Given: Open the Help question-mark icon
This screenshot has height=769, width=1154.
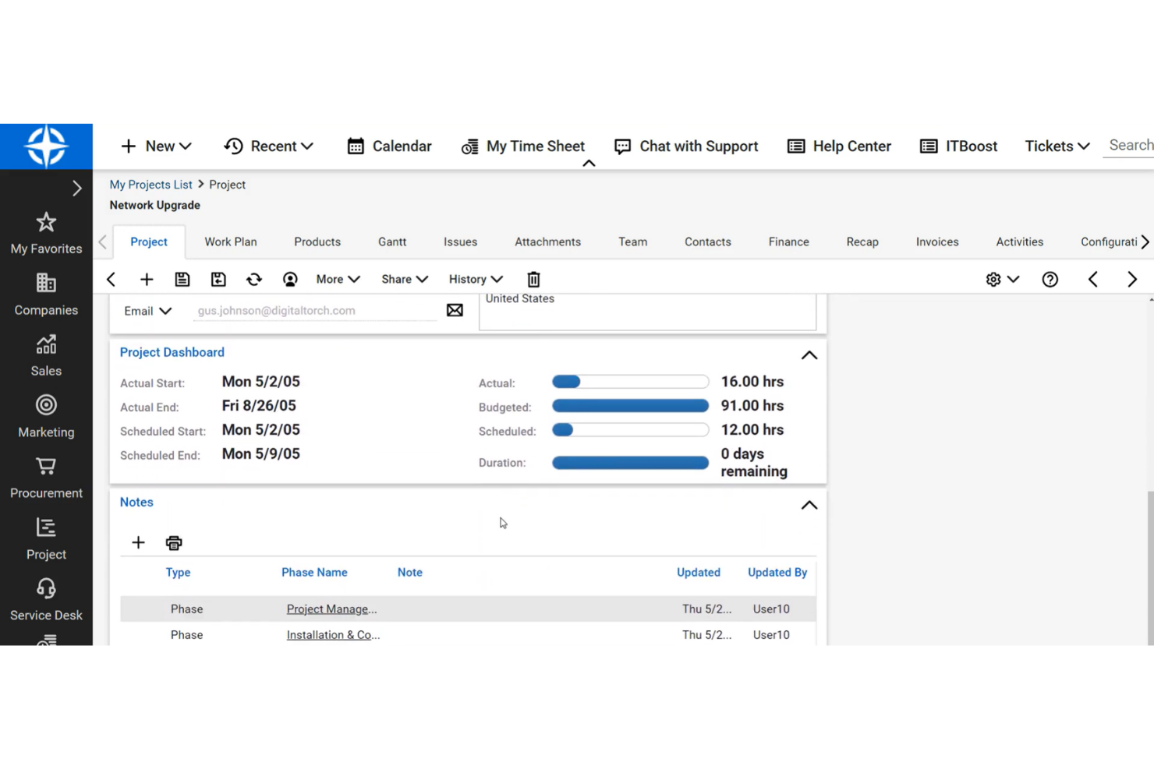Looking at the screenshot, I should point(1050,279).
